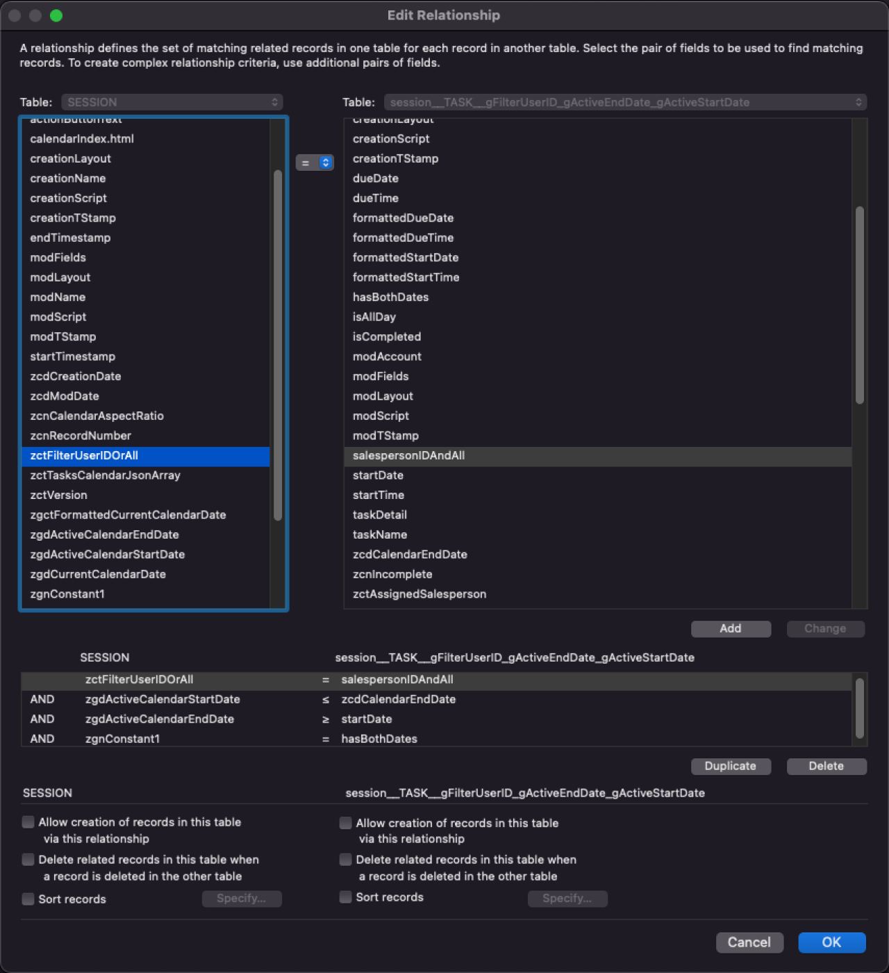The image size is (889, 973).
Task: Select zcnCalendarAspectRatio field
Action: pyautogui.click(x=146, y=416)
